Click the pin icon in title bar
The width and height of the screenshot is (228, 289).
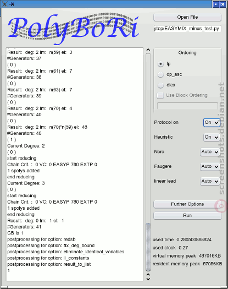[12, 4]
